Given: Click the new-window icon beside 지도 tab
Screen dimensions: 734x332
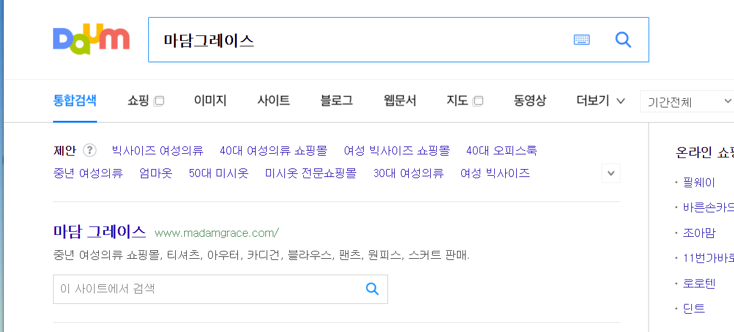Looking at the screenshot, I should [x=478, y=101].
